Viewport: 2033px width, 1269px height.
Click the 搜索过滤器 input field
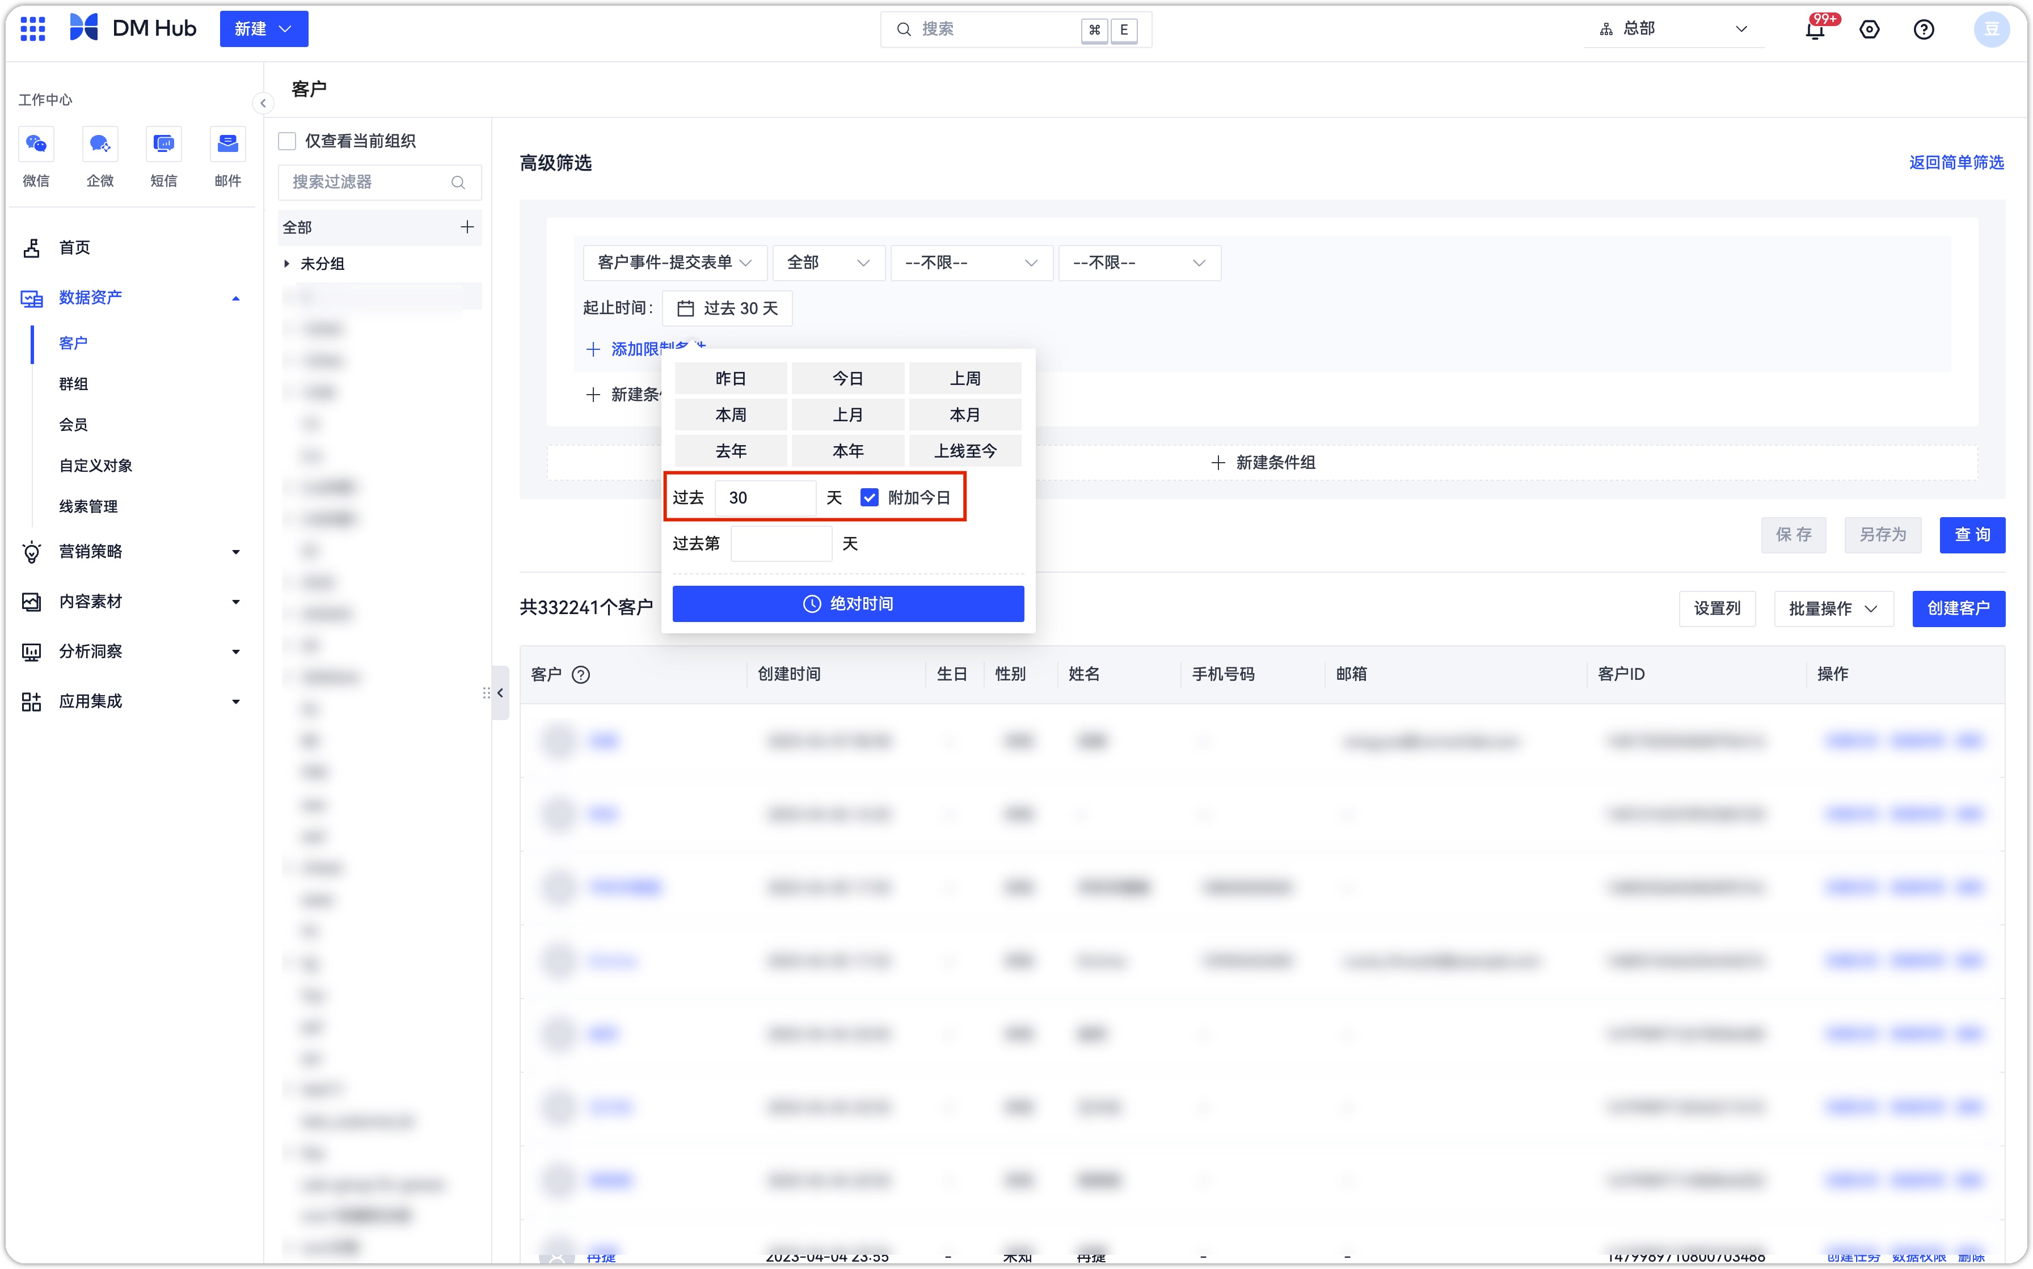tap(379, 182)
